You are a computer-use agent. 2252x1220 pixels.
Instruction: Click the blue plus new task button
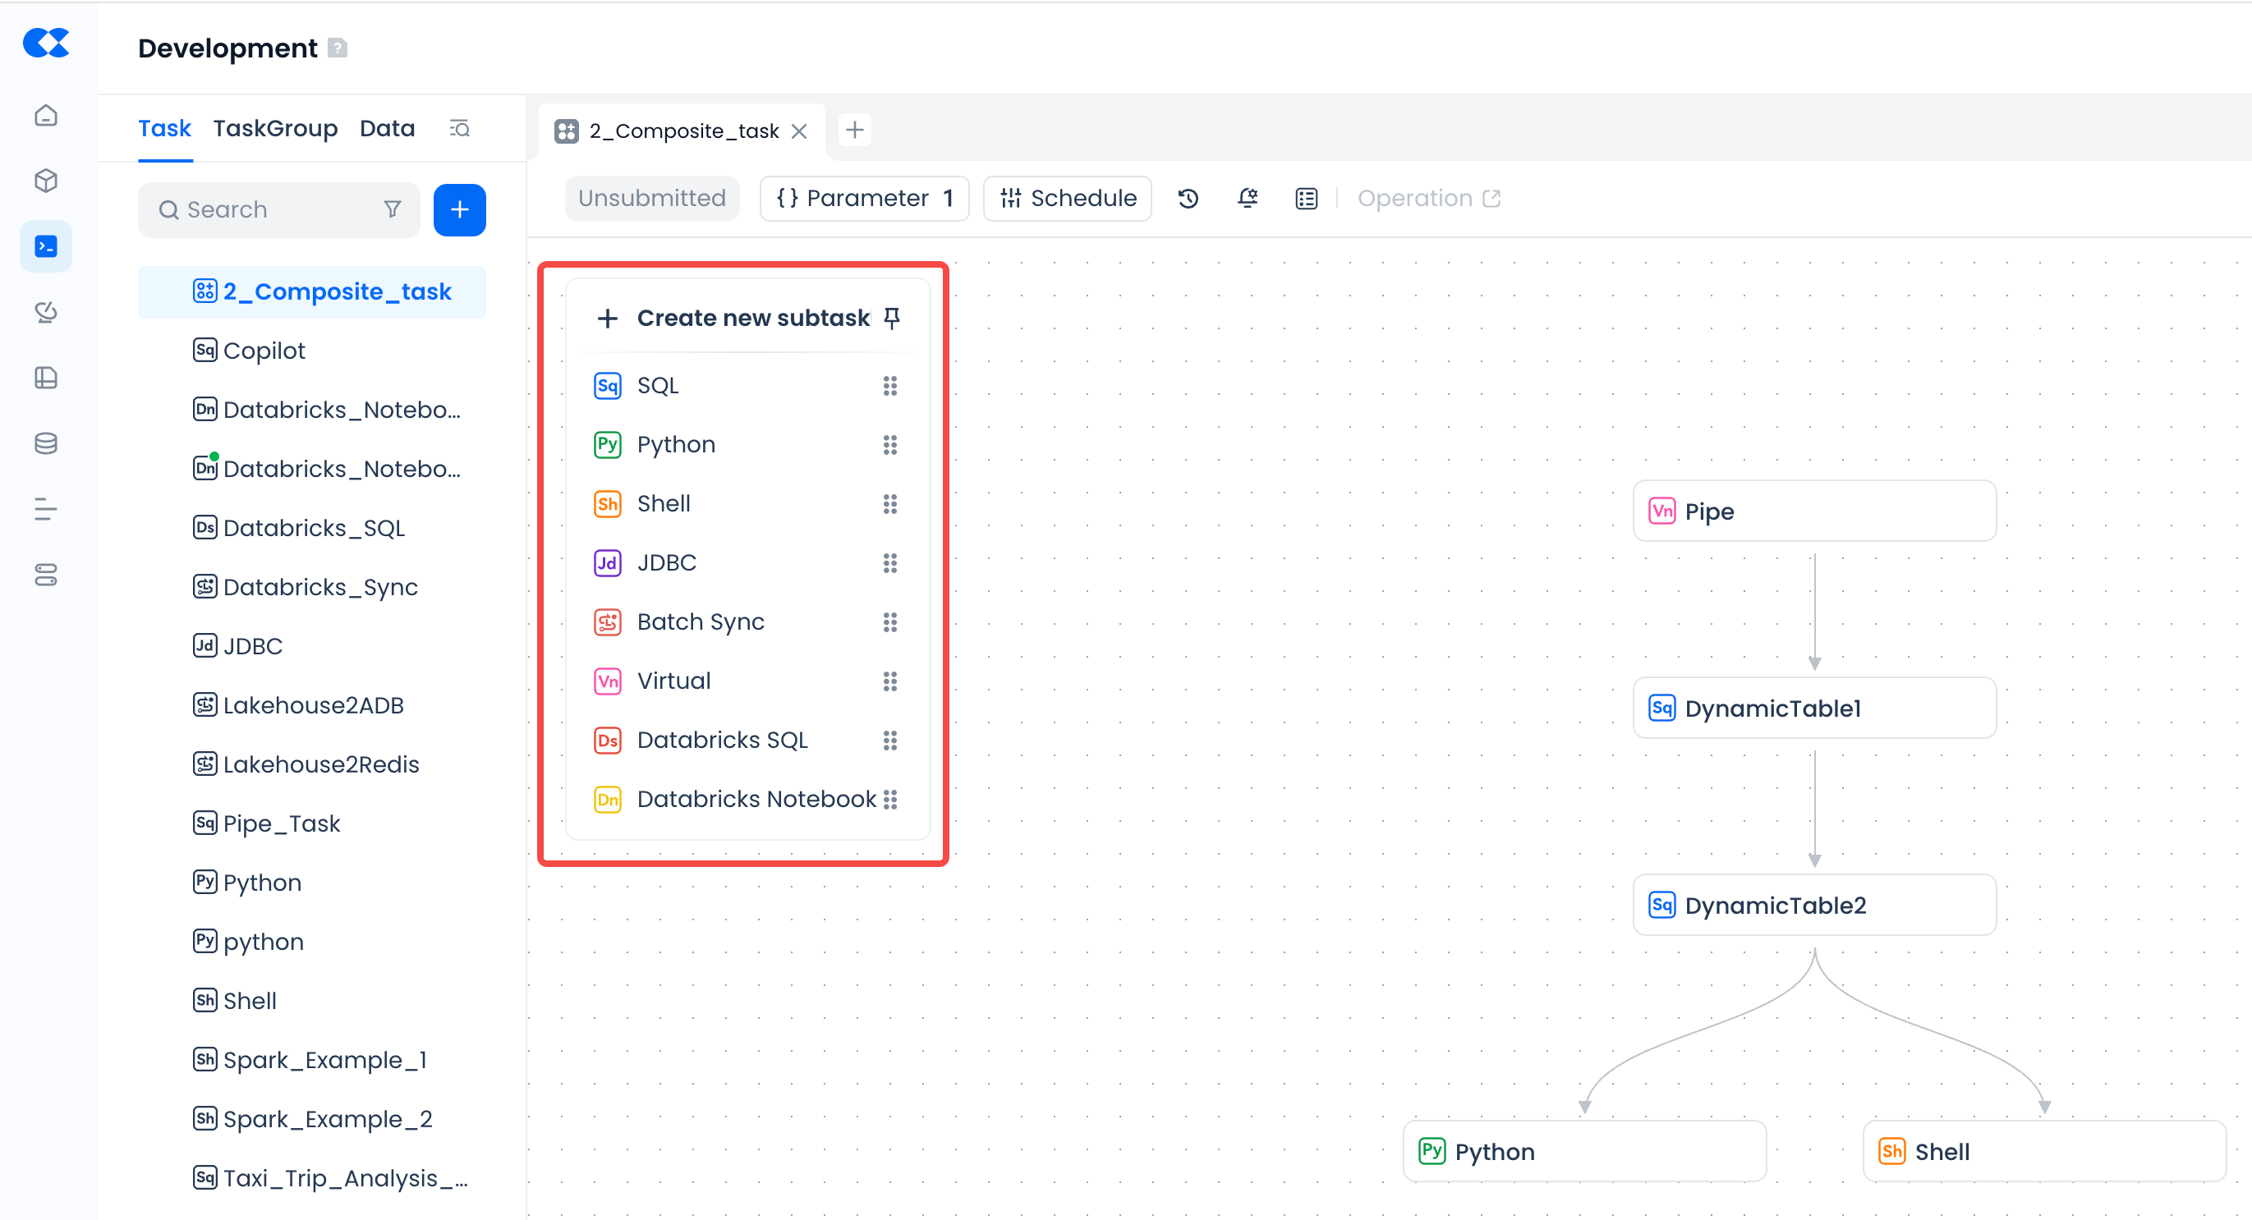459,209
